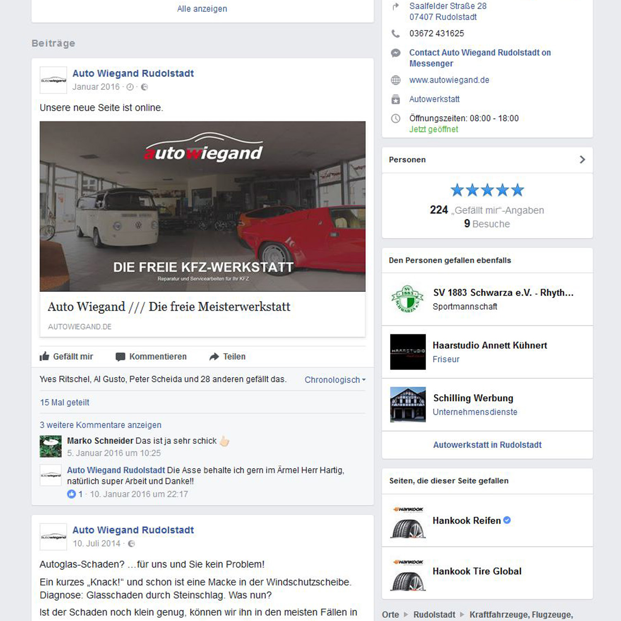Image resolution: width=621 pixels, height=621 pixels.
Task: Click the directions arrow icon beside Saalfelder Straße
Action: click(396, 6)
